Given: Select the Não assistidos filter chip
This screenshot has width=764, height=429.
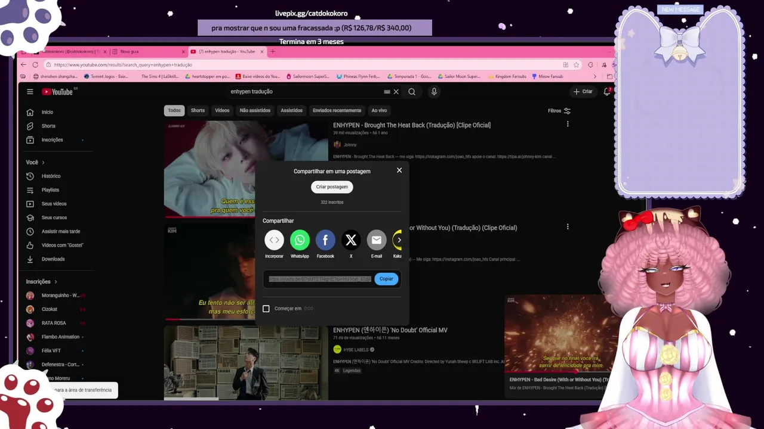Looking at the screenshot, I should [255, 110].
